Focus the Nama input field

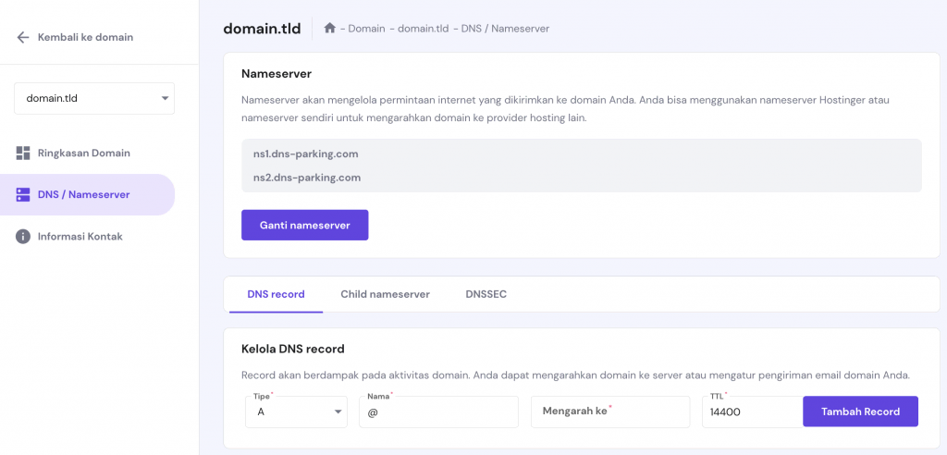click(x=438, y=412)
